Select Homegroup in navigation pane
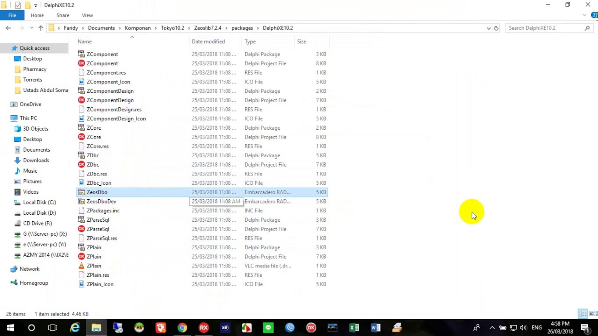 tap(34, 283)
